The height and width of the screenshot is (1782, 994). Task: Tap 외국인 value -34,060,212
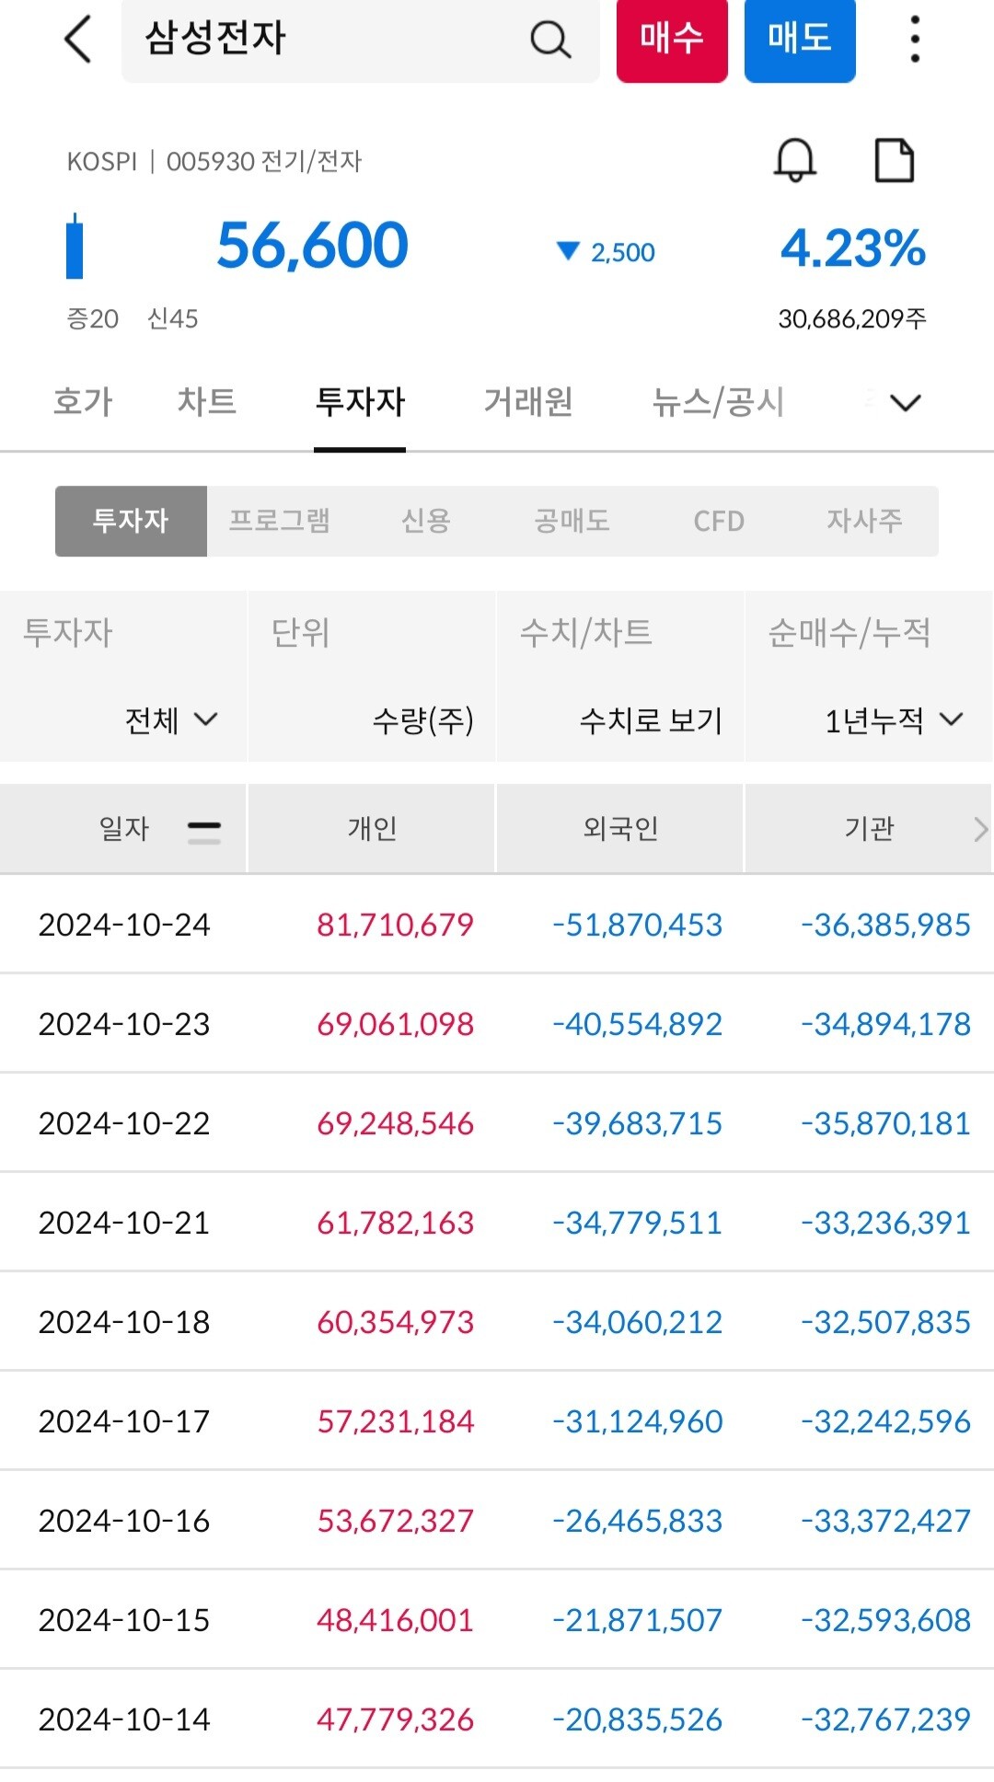point(637,1322)
